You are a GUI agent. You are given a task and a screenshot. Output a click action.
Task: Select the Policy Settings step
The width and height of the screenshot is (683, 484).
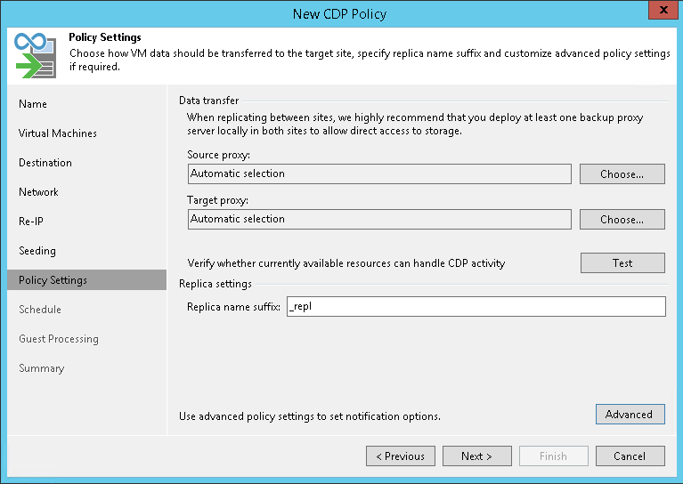tap(53, 280)
